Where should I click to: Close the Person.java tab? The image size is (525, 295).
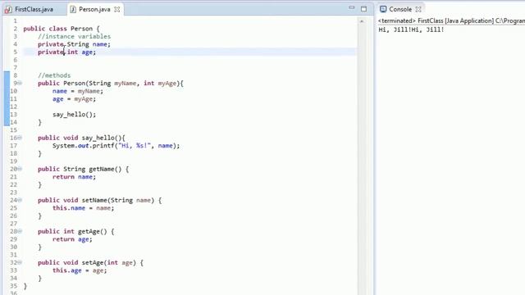116,9
